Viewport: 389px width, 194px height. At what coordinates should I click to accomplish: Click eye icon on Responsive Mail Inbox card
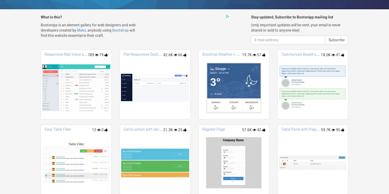[x=97, y=55]
